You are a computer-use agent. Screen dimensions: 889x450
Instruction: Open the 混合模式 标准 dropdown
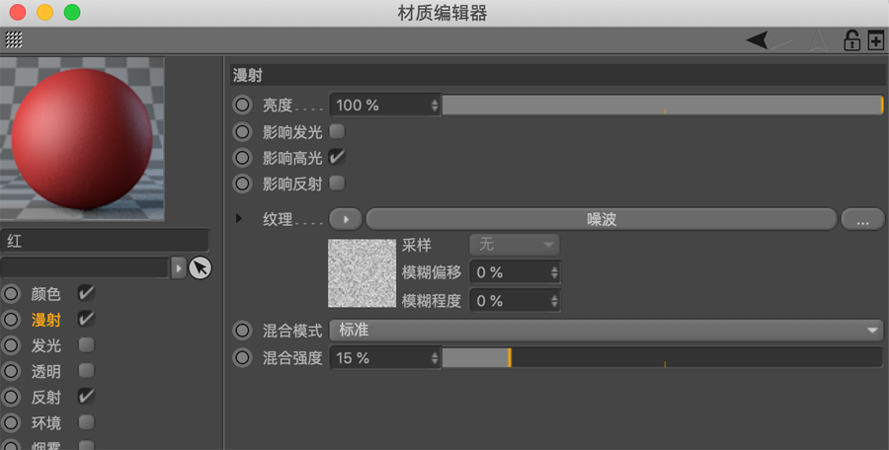click(606, 331)
